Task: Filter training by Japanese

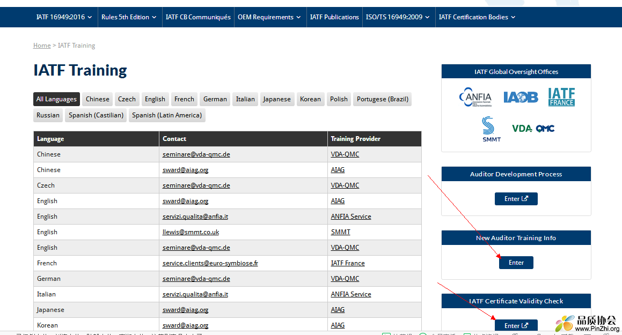Action: (277, 99)
